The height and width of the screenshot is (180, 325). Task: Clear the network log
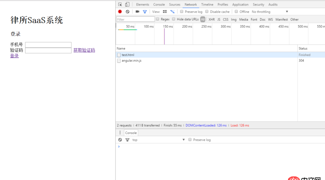tap(127, 12)
